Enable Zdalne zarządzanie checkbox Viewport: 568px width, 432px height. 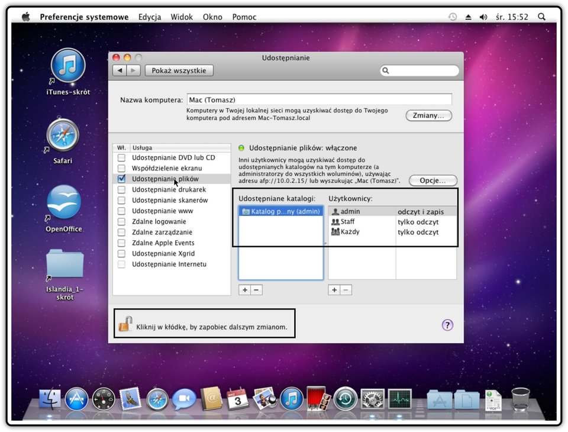121,233
